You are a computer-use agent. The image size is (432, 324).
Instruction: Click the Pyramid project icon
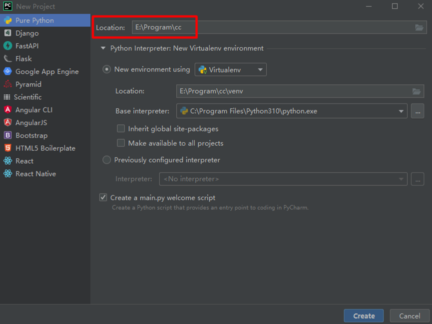[x=7, y=84]
